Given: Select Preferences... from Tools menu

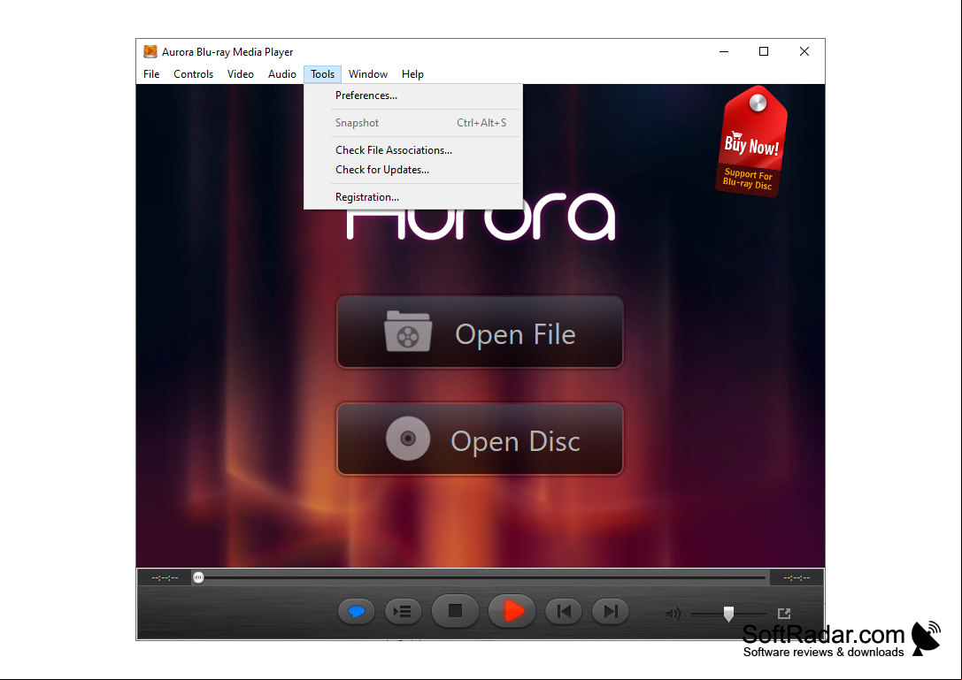Looking at the screenshot, I should 413,96.
